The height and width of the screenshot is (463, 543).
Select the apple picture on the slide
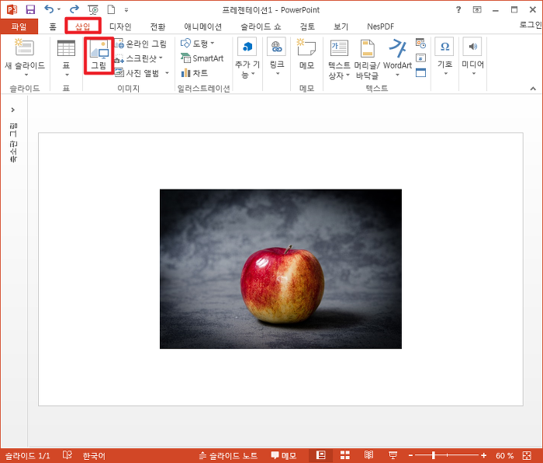coord(281,269)
